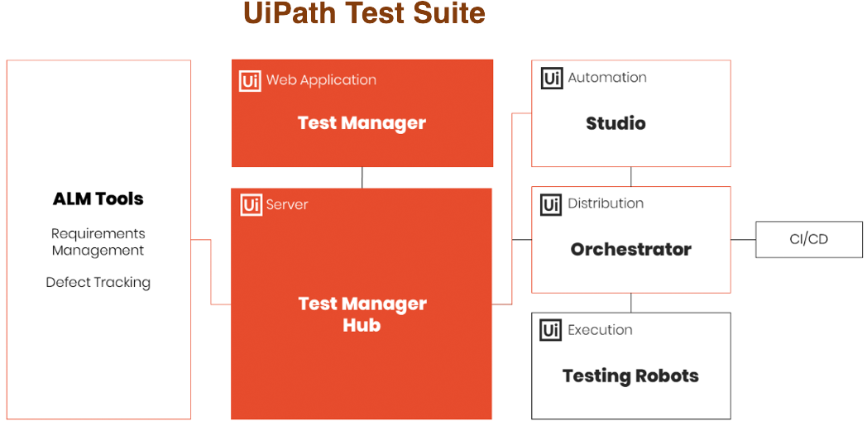Click the Distribution label
Viewport: 867px width, 426px height.
point(606,203)
